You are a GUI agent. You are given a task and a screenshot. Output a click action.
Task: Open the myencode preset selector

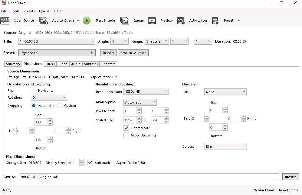[x=57, y=53]
